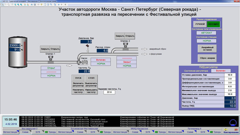Click the blue circular gauge in event log
Screen dimensions: 240x135
point(233,122)
